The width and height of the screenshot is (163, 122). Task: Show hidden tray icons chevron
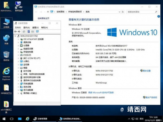coord(129,119)
